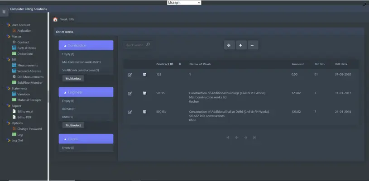
Task: Collapse the Contractor filter panel
Action: pyautogui.click(x=86, y=45)
